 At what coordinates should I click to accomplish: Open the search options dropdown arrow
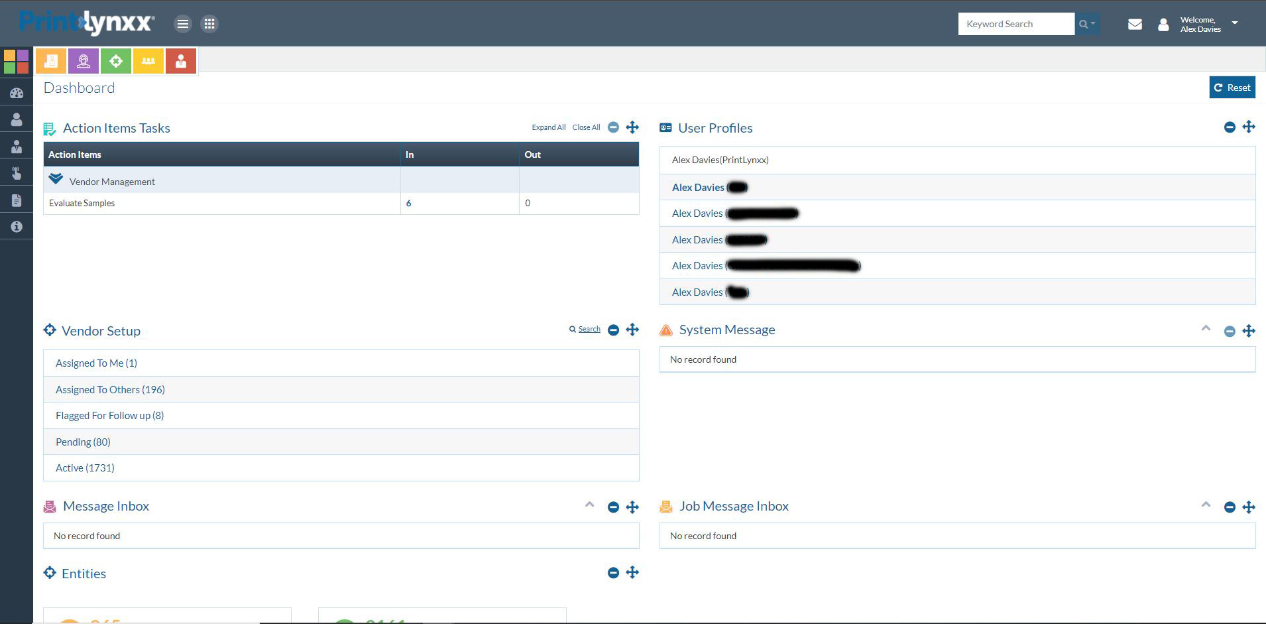click(1091, 23)
